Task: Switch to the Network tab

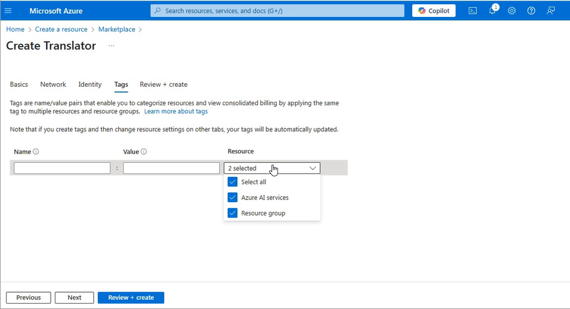Action: [53, 84]
